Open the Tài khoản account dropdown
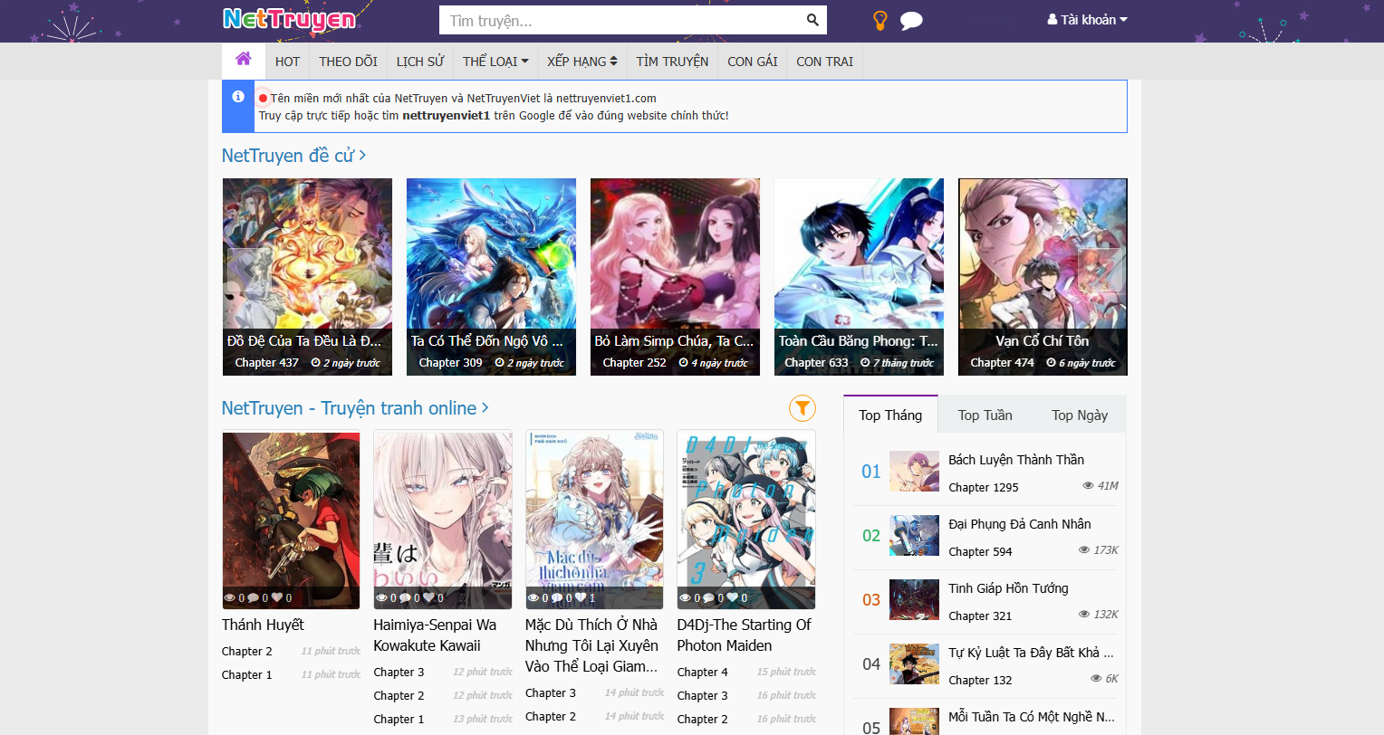The image size is (1384, 735). tap(1087, 20)
